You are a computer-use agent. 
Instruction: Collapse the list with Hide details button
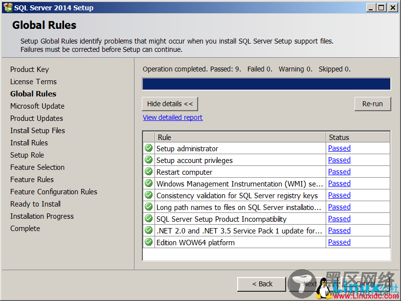(x=170, y=104)
